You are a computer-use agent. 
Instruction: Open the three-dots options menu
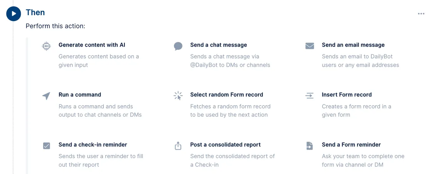click(x=421, y=14)
